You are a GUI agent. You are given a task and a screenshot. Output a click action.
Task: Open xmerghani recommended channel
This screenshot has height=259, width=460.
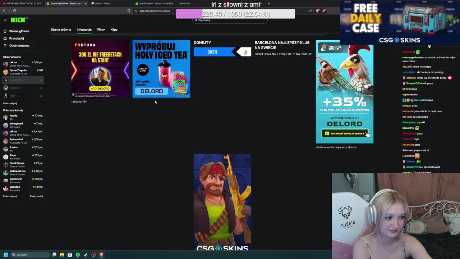pyautogui.click(x=23, y=125)
